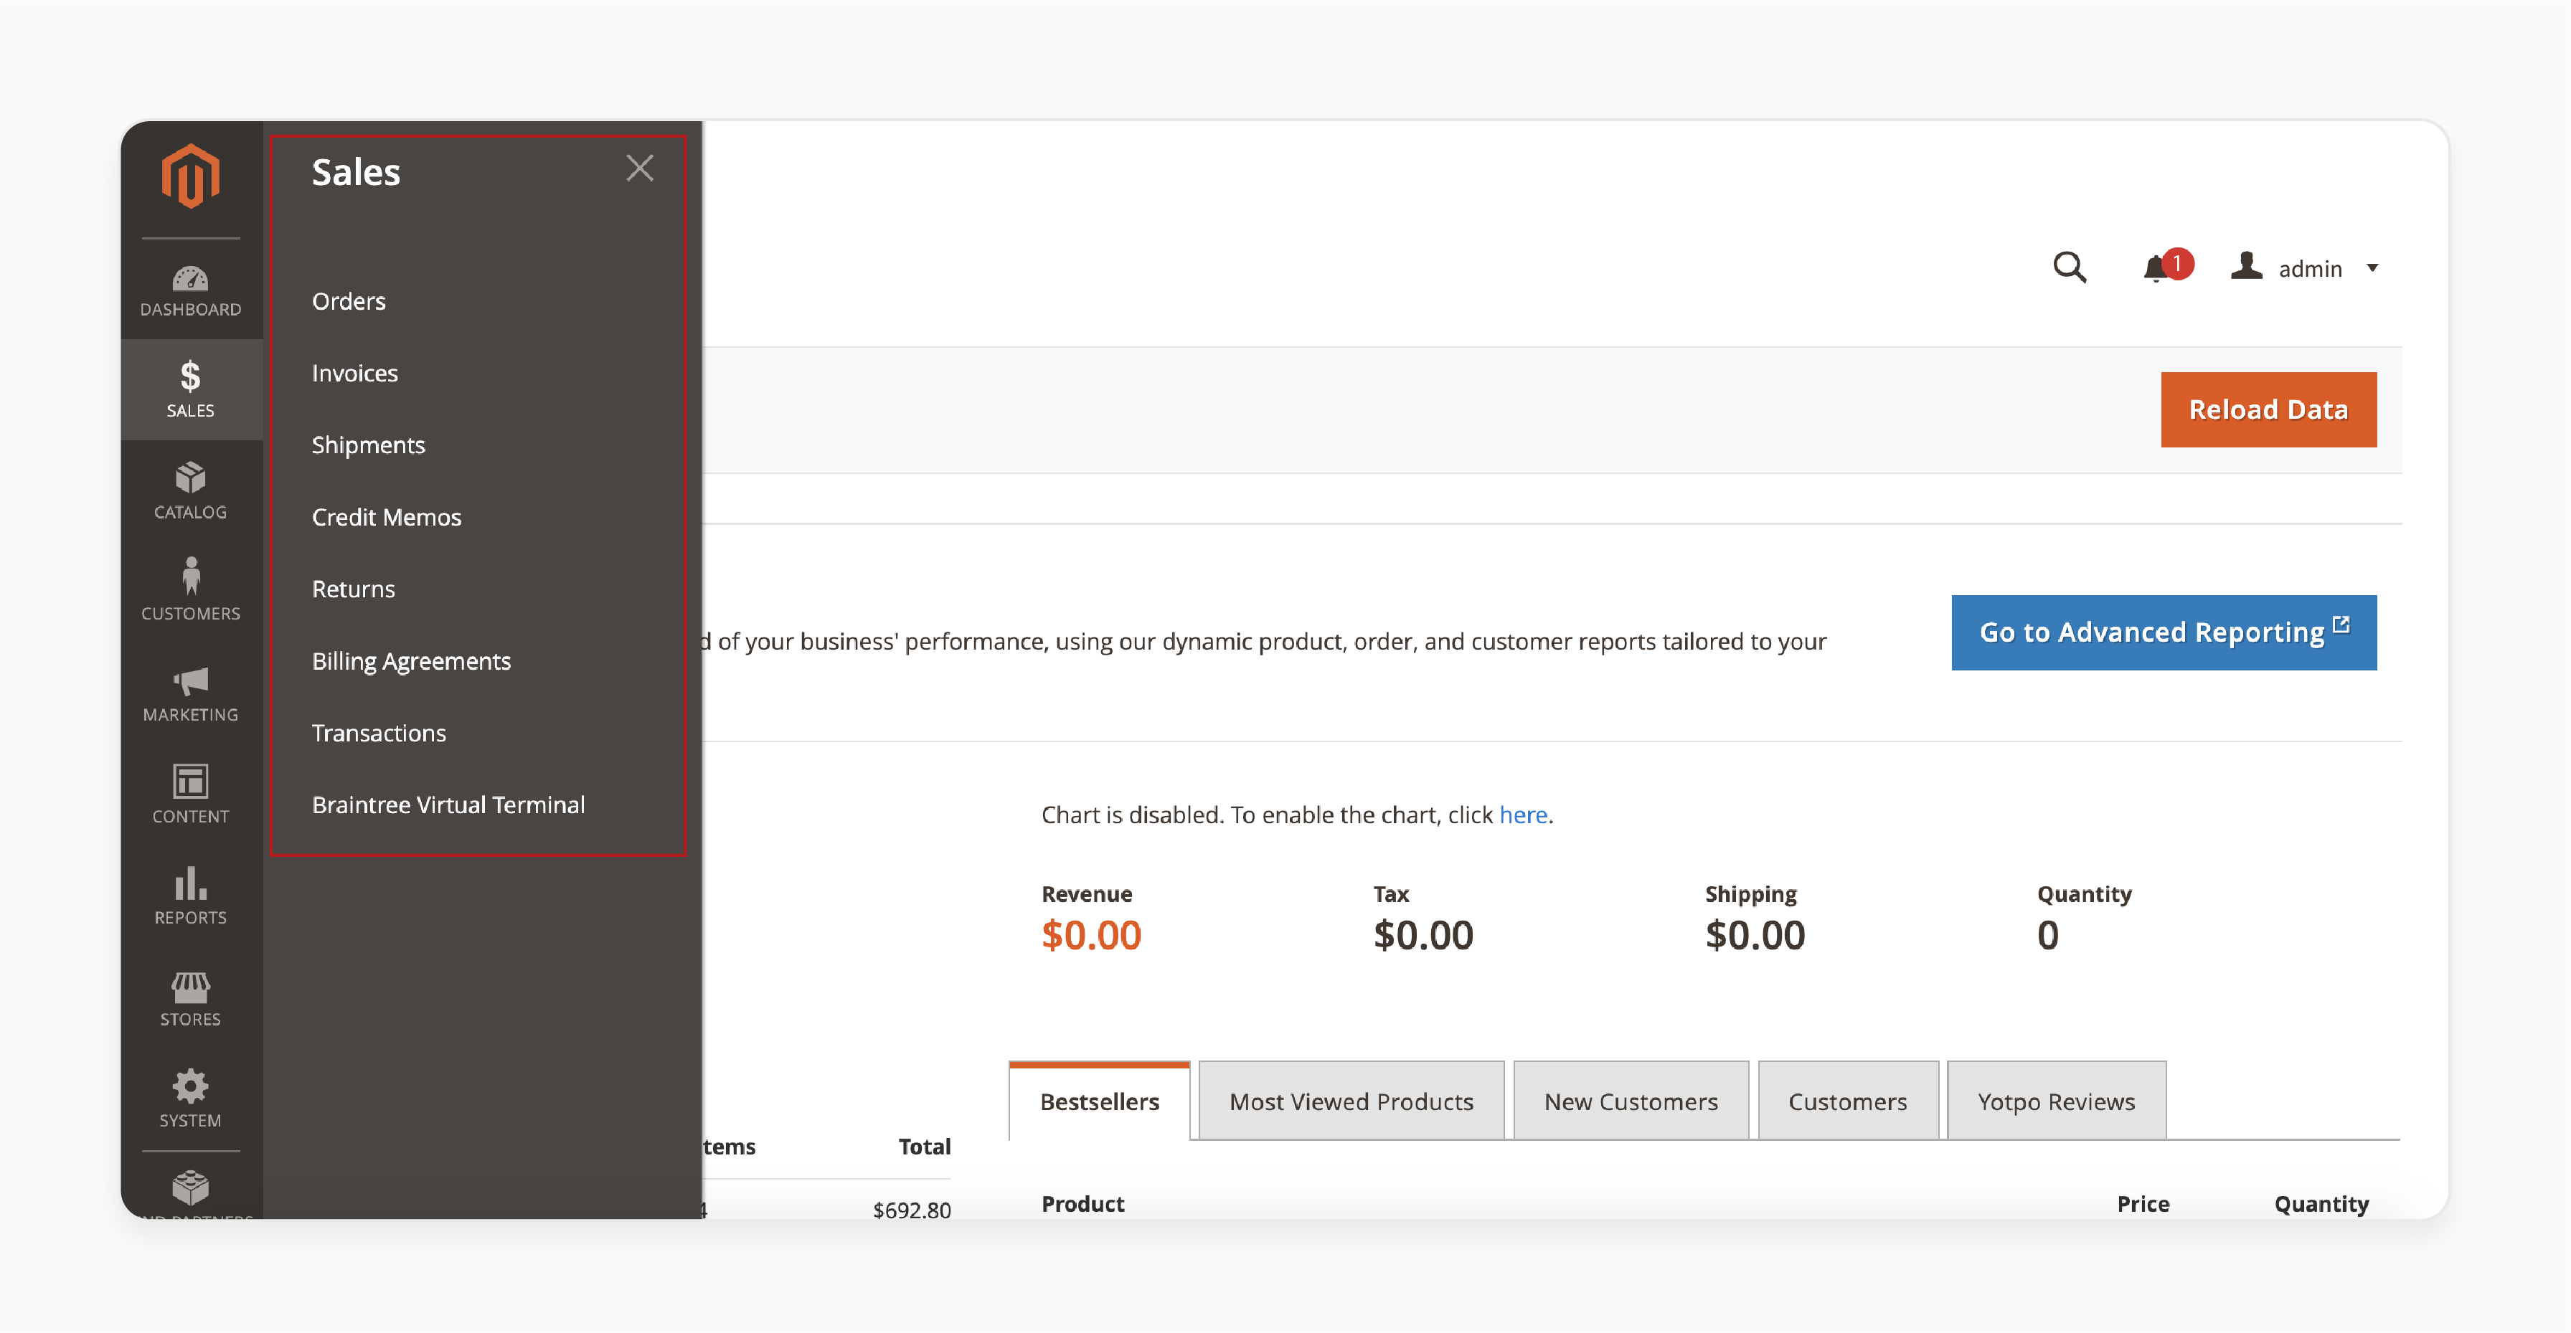
Task: Switch to the Customers tab
Action: pyautogui.click(x=1847, y=1101)
